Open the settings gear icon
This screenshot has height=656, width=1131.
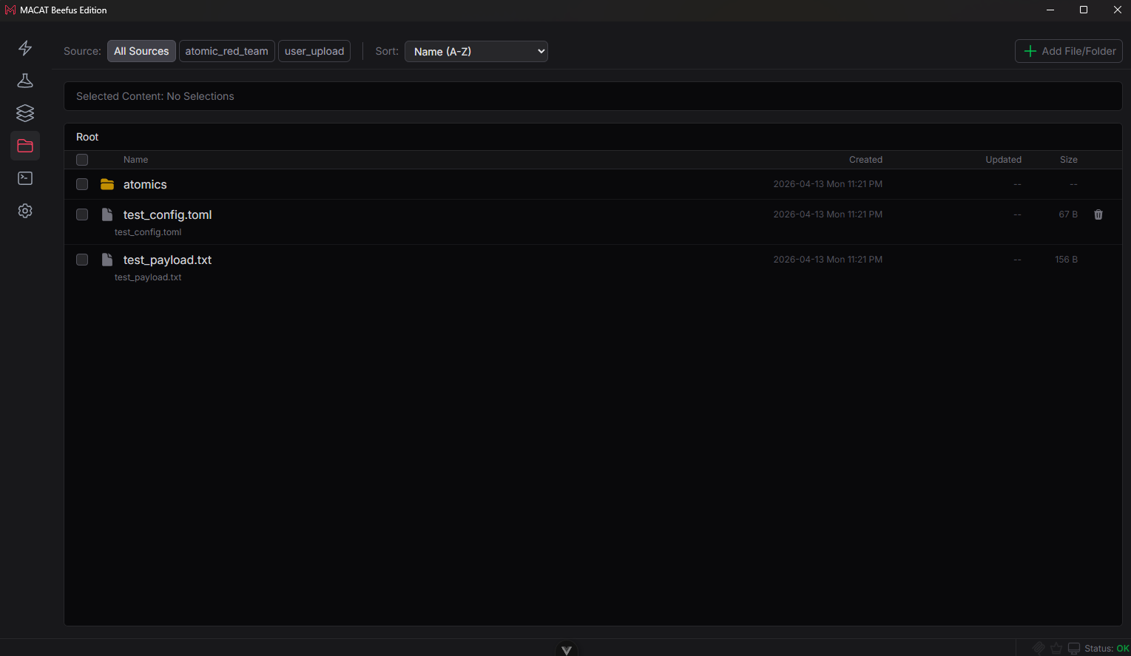coord(25,211)
